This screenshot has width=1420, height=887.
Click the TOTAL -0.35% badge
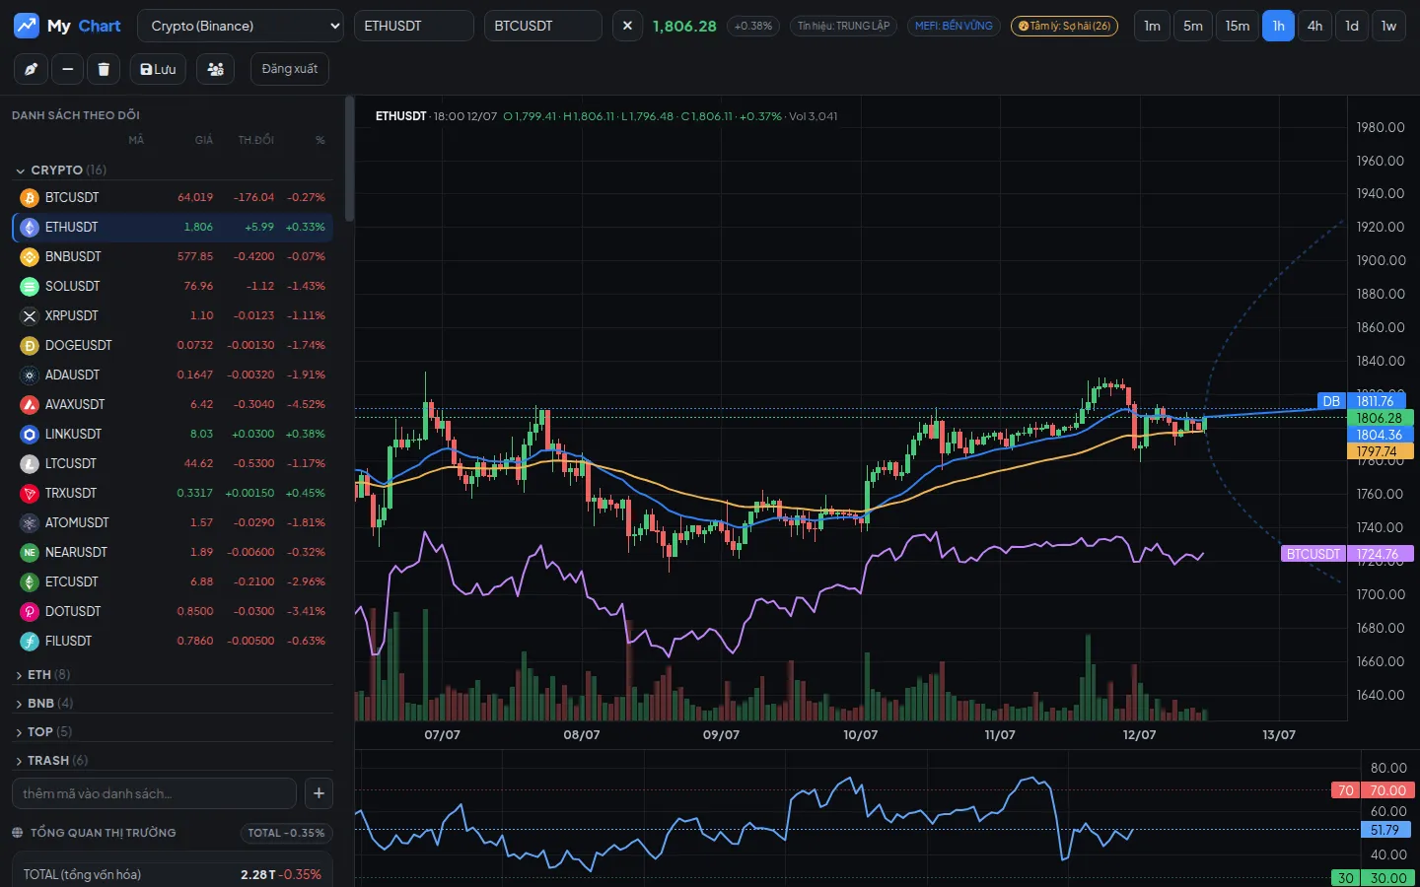286,833
